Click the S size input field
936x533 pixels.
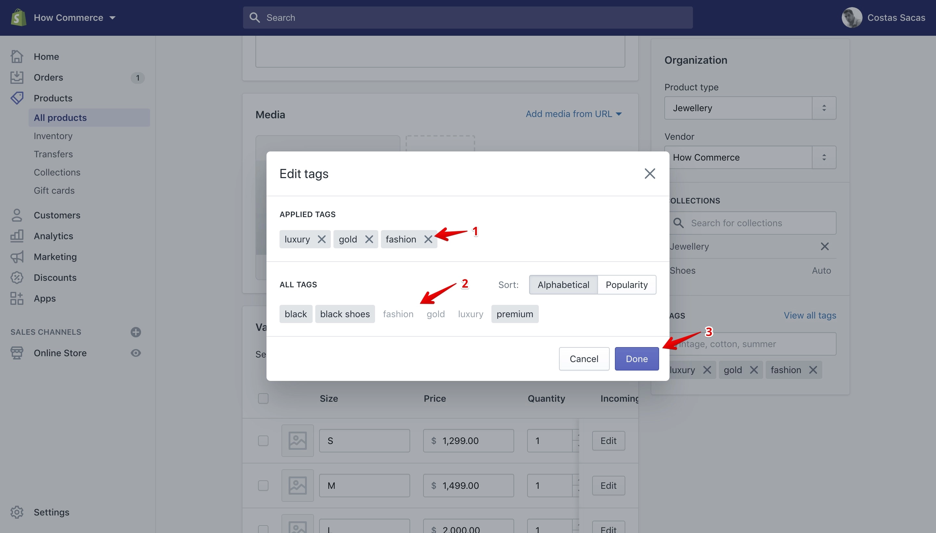pos(364,440)
